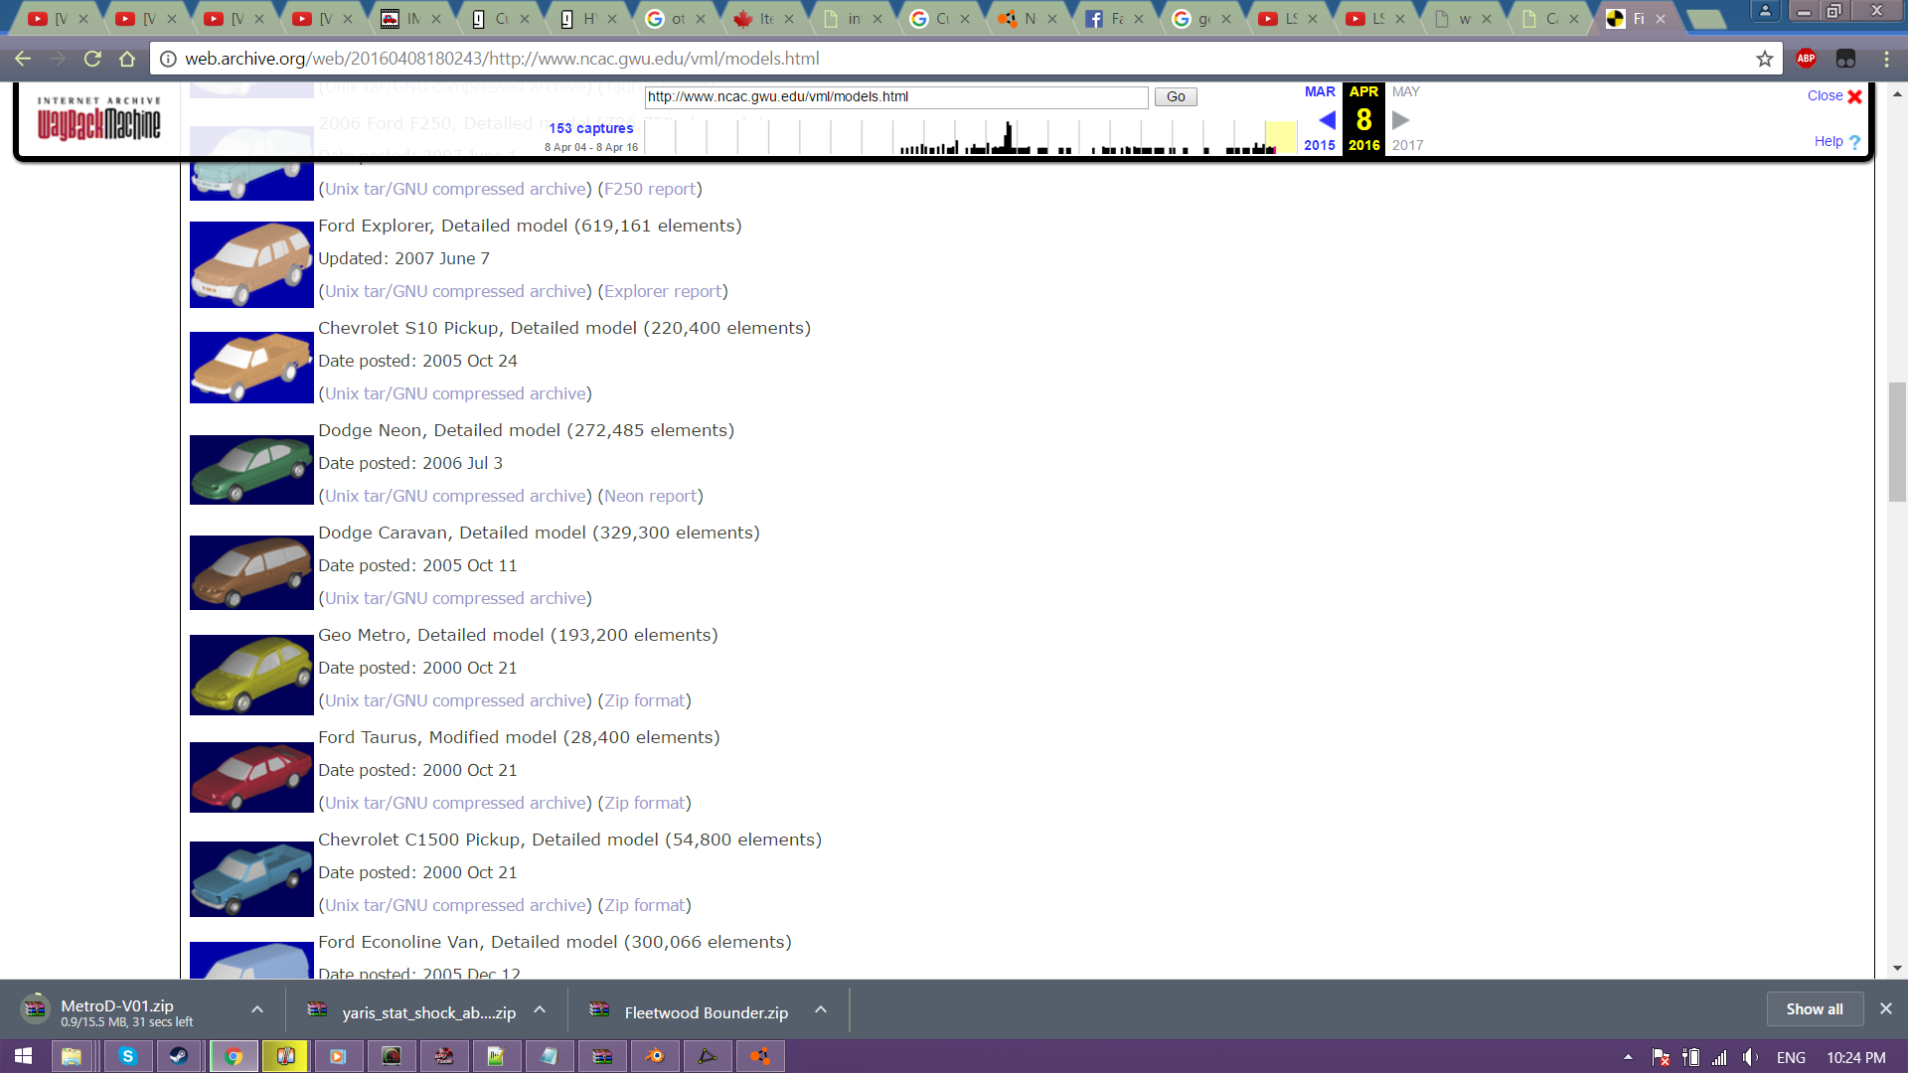Image resolution: width=1908 pixels, height=1073 pixels.
Task: Open the F250 report link
Action: coord(650,189)
